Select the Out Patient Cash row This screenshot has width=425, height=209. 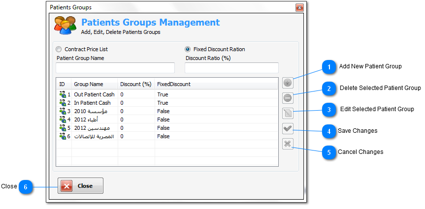coord(94,94)
